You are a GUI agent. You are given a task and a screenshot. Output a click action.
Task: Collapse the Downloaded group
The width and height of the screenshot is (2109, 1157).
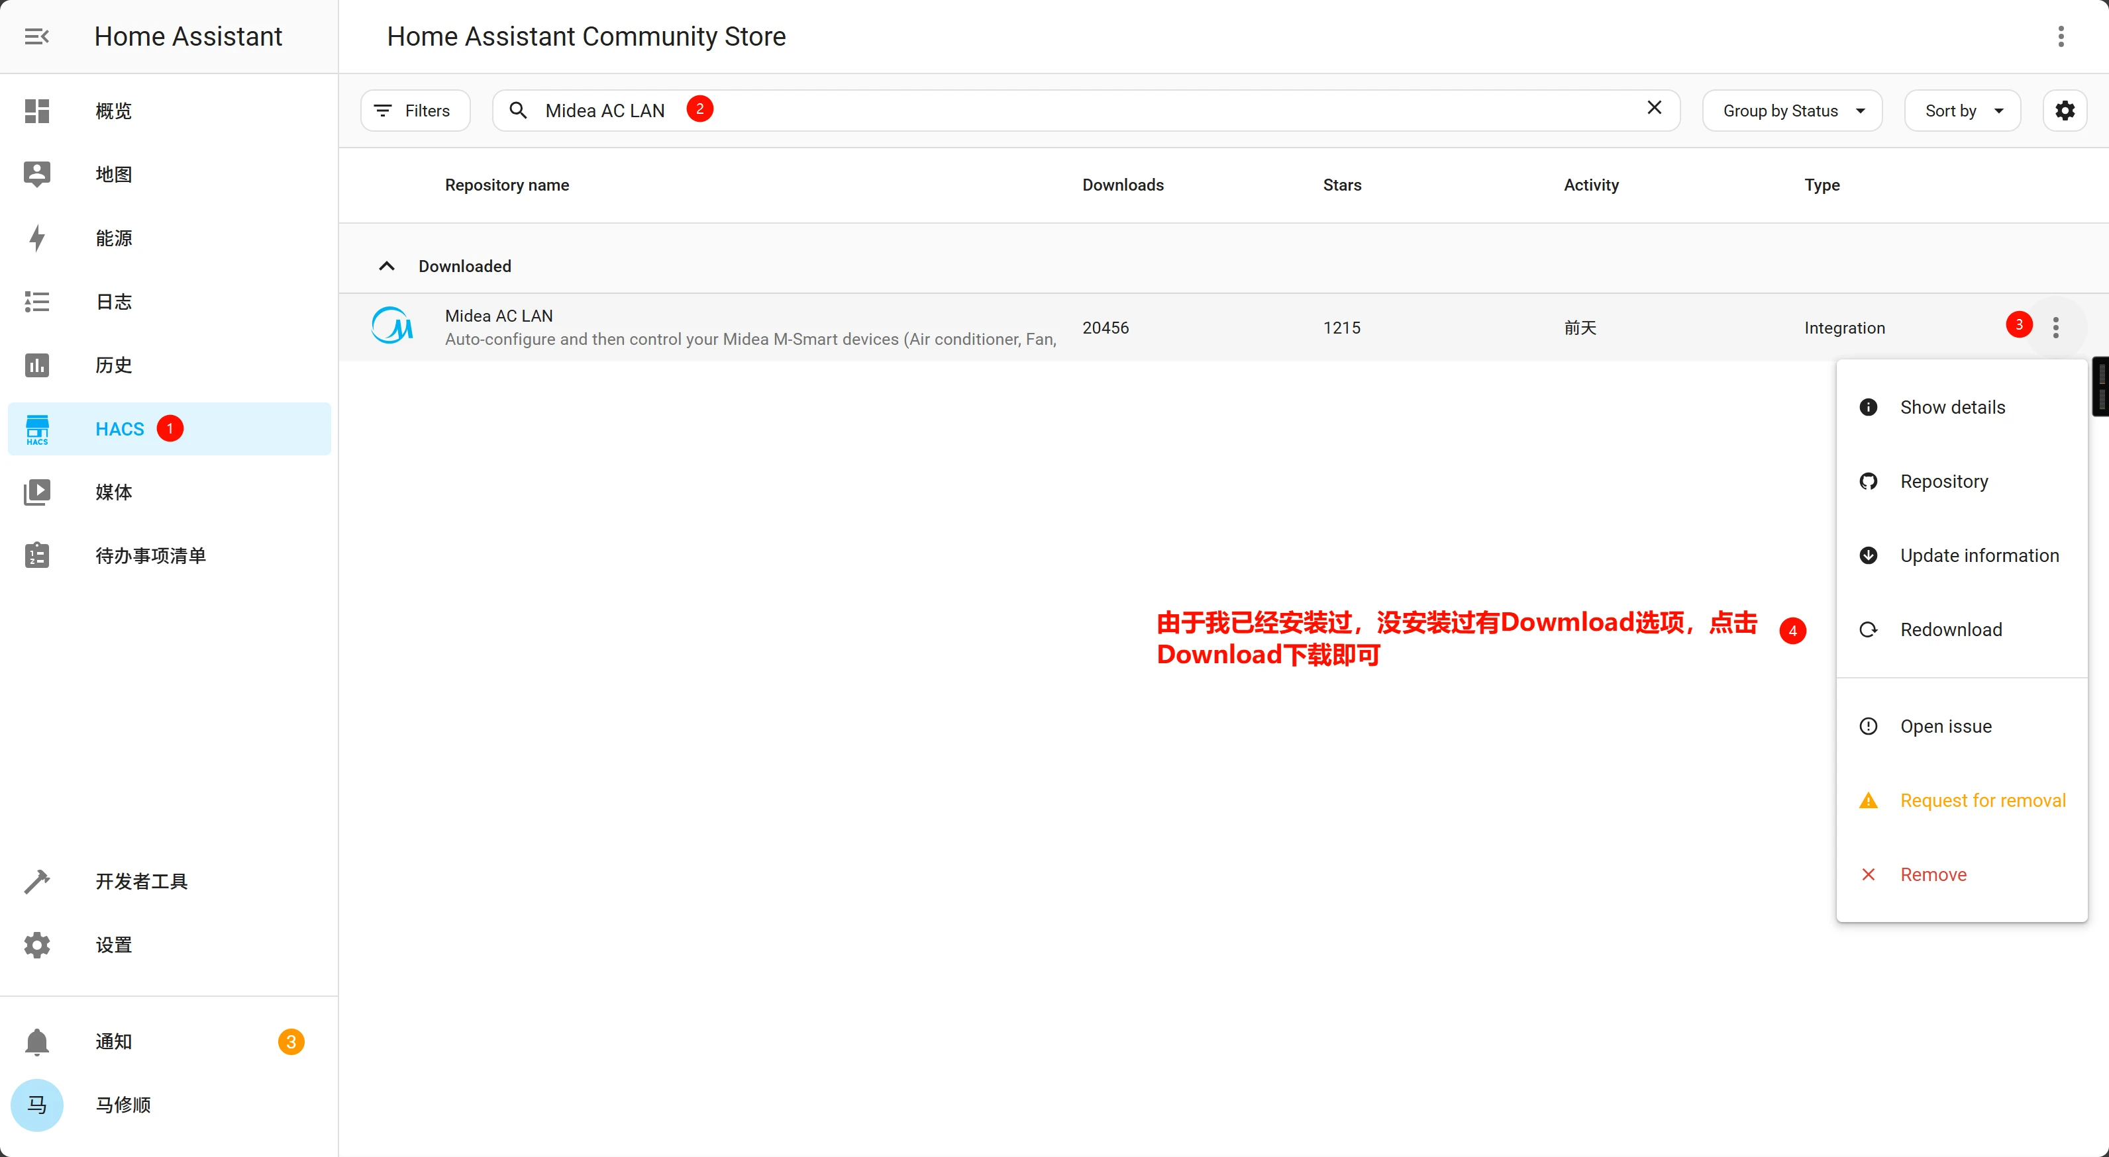click(x=387, y=266)
